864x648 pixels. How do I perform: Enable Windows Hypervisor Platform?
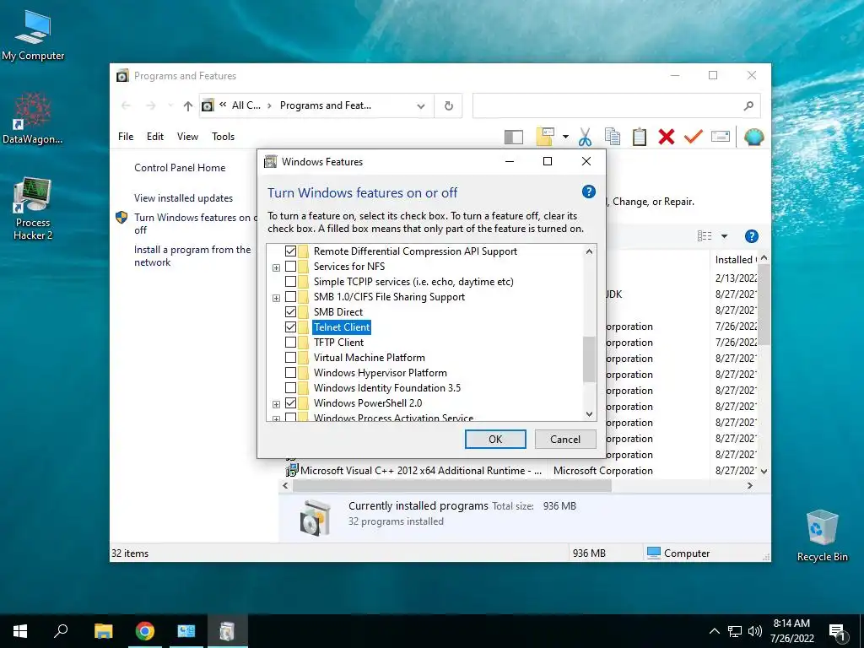point(290,373)
